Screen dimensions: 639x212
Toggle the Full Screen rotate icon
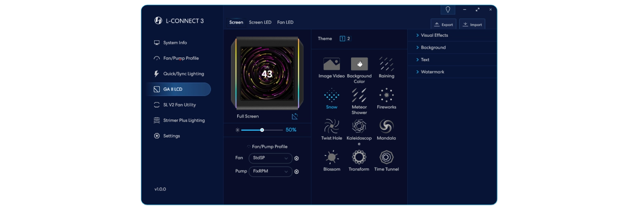click(x=295, y=116)
